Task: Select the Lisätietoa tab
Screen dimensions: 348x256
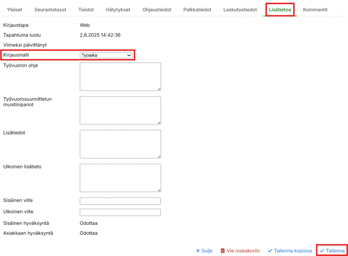Action: pyautogui.click(x=280, y=10)
